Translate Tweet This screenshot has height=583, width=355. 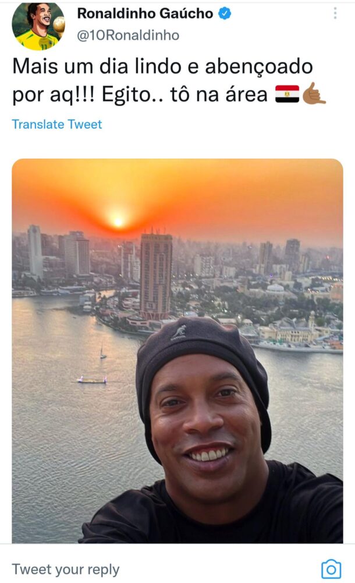point(57,124)
